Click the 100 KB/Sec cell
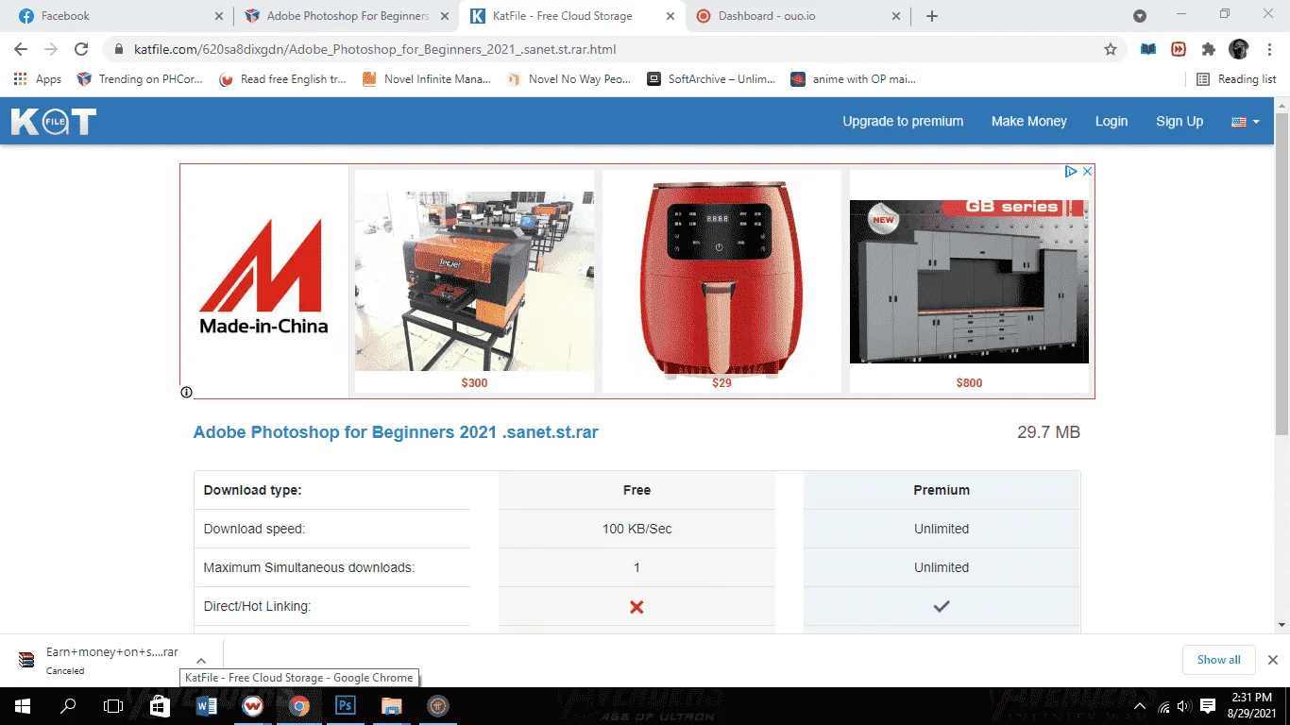Screen dimensions: 1290x725 tap(637, 529)
